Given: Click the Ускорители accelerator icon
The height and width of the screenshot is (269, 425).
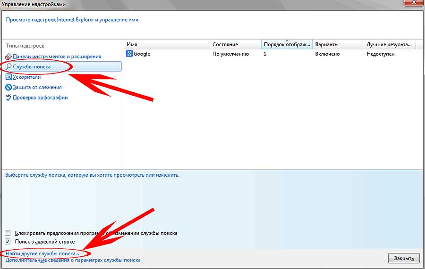Looking at the screenshot, I should [8, 77].
